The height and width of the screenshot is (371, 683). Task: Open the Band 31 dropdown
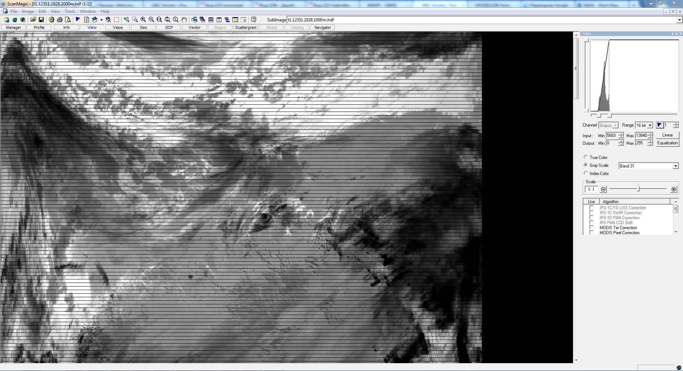[676, 166]
